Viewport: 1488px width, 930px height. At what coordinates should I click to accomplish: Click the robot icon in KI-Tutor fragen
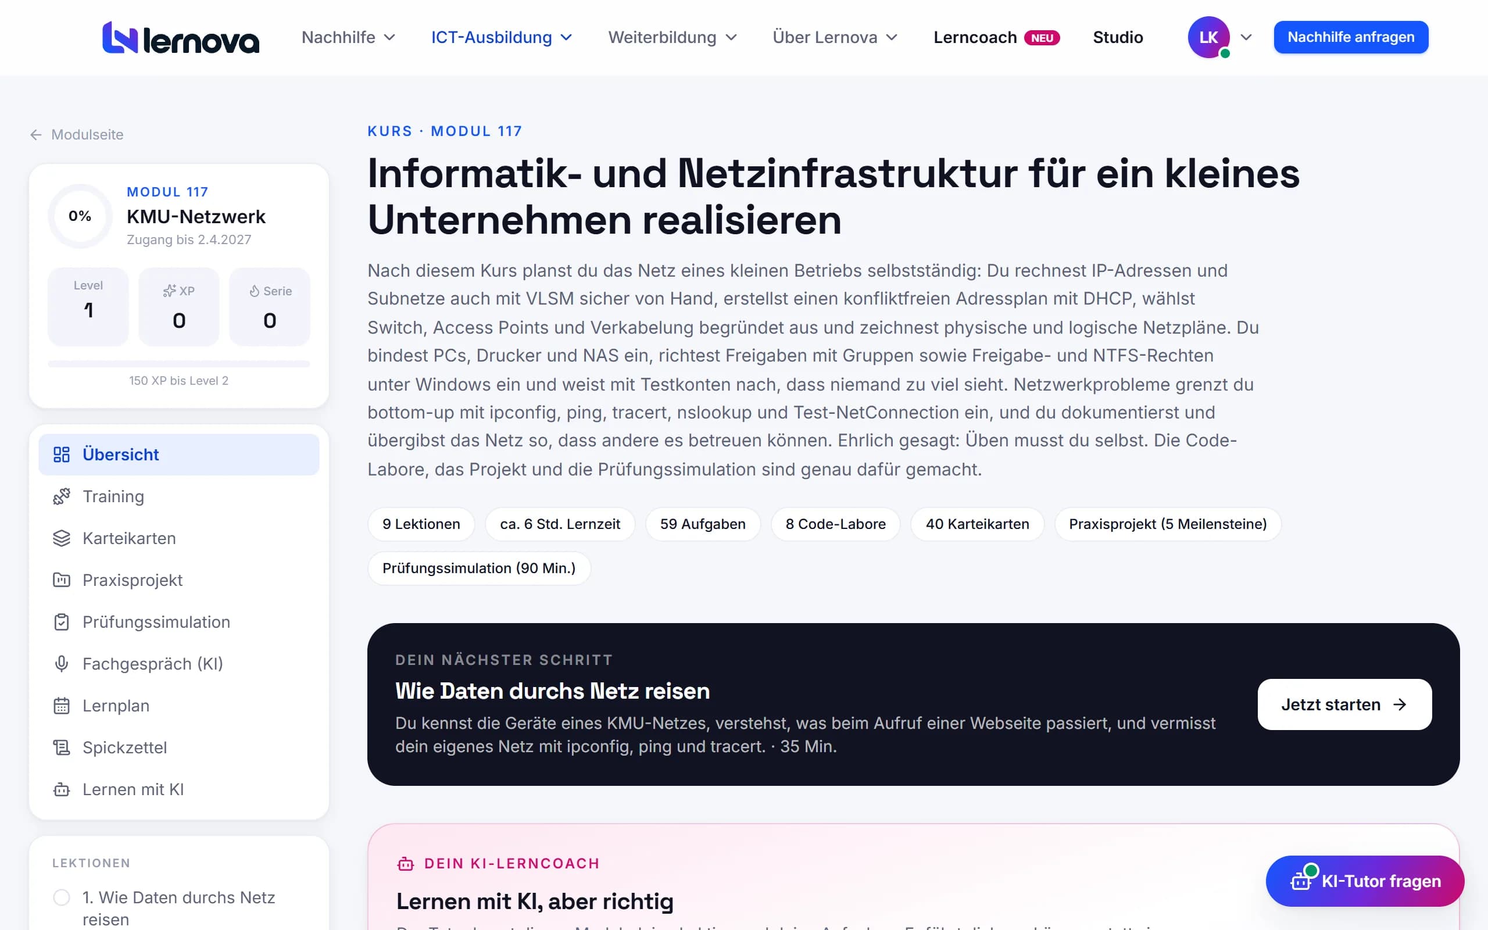point(1301,879)
